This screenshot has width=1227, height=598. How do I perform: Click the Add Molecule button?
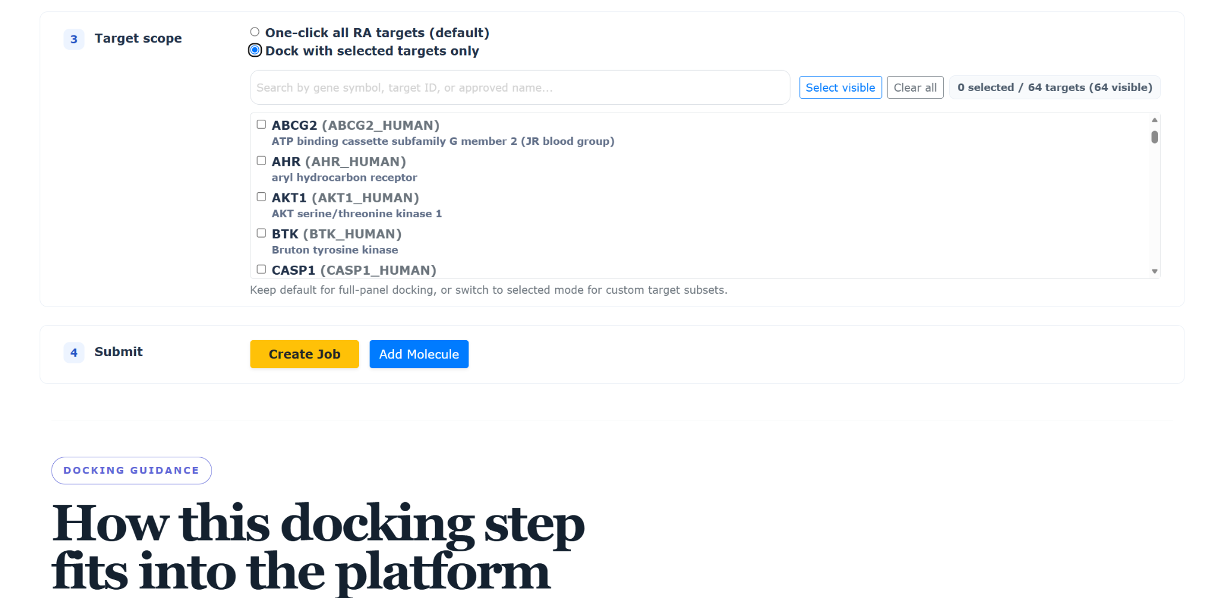tap(419, 354)
